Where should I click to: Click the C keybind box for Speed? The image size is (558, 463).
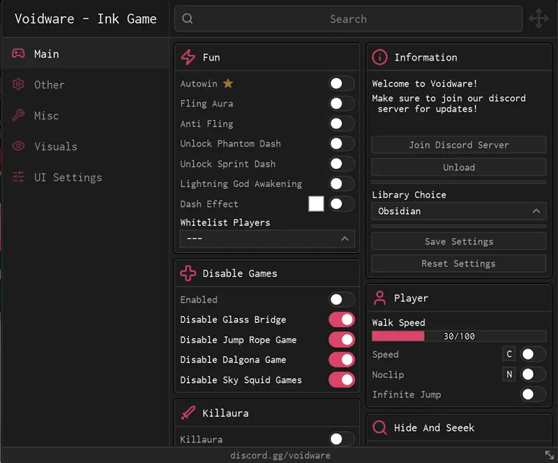[x=509, y=354]
